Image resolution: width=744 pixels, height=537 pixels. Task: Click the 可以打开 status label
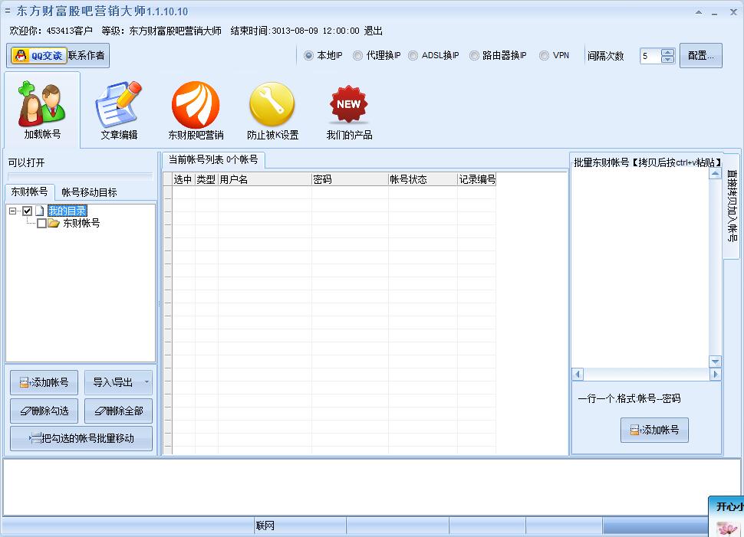pyautogui.click(x=27, y=162)
